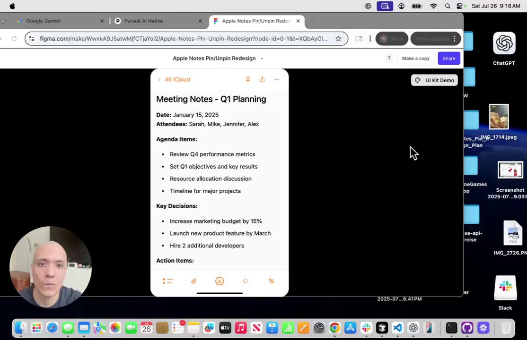
Task: Click the purple Share button
Action: [x=448, y=59]
